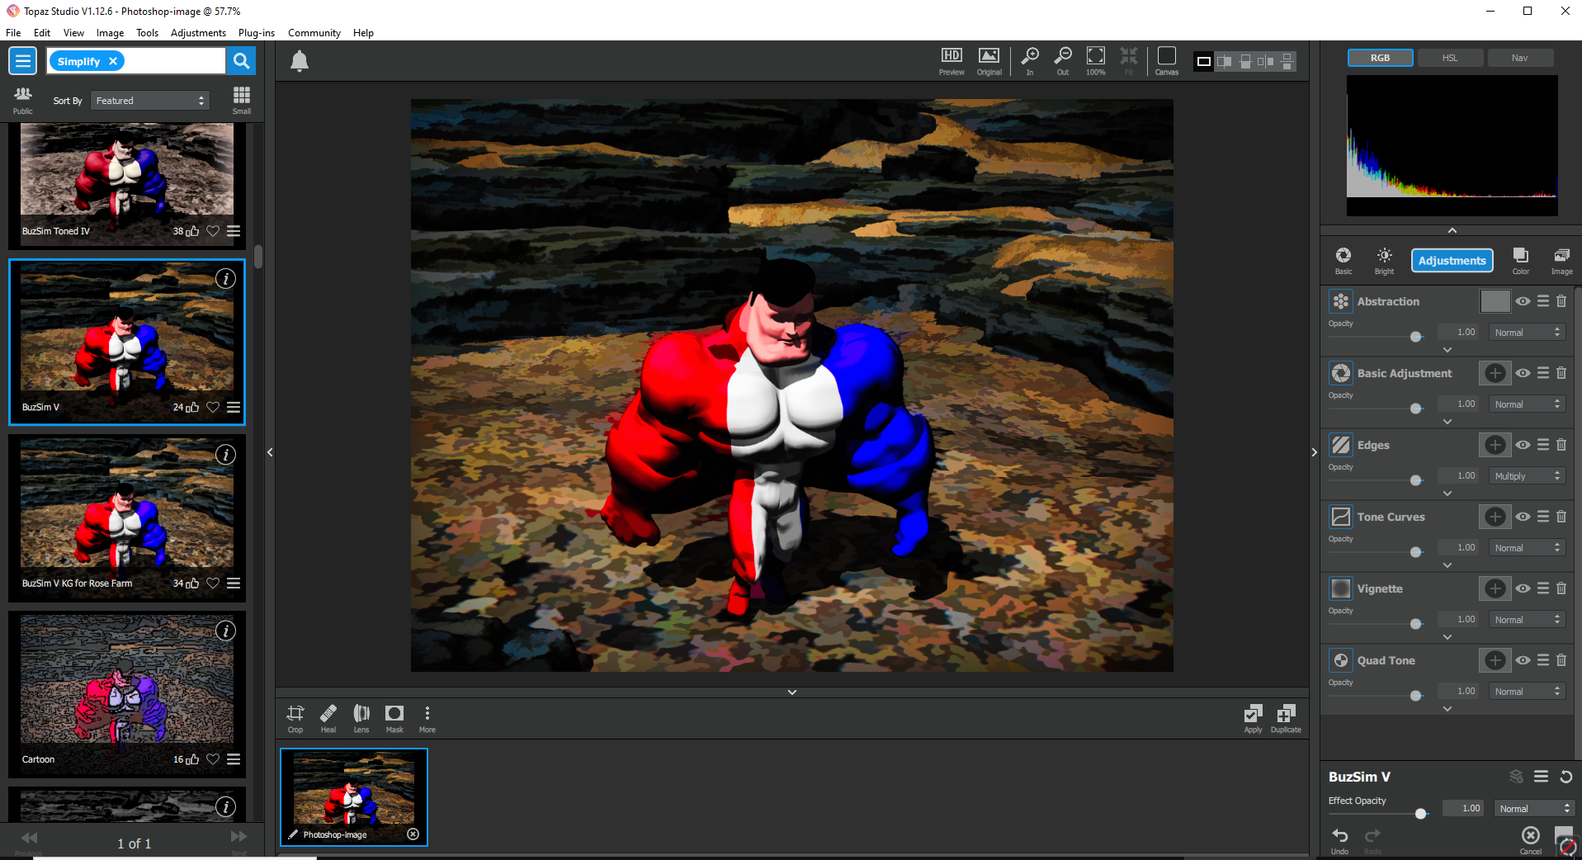
Task: Open the File menu
Action: (13, 33)
